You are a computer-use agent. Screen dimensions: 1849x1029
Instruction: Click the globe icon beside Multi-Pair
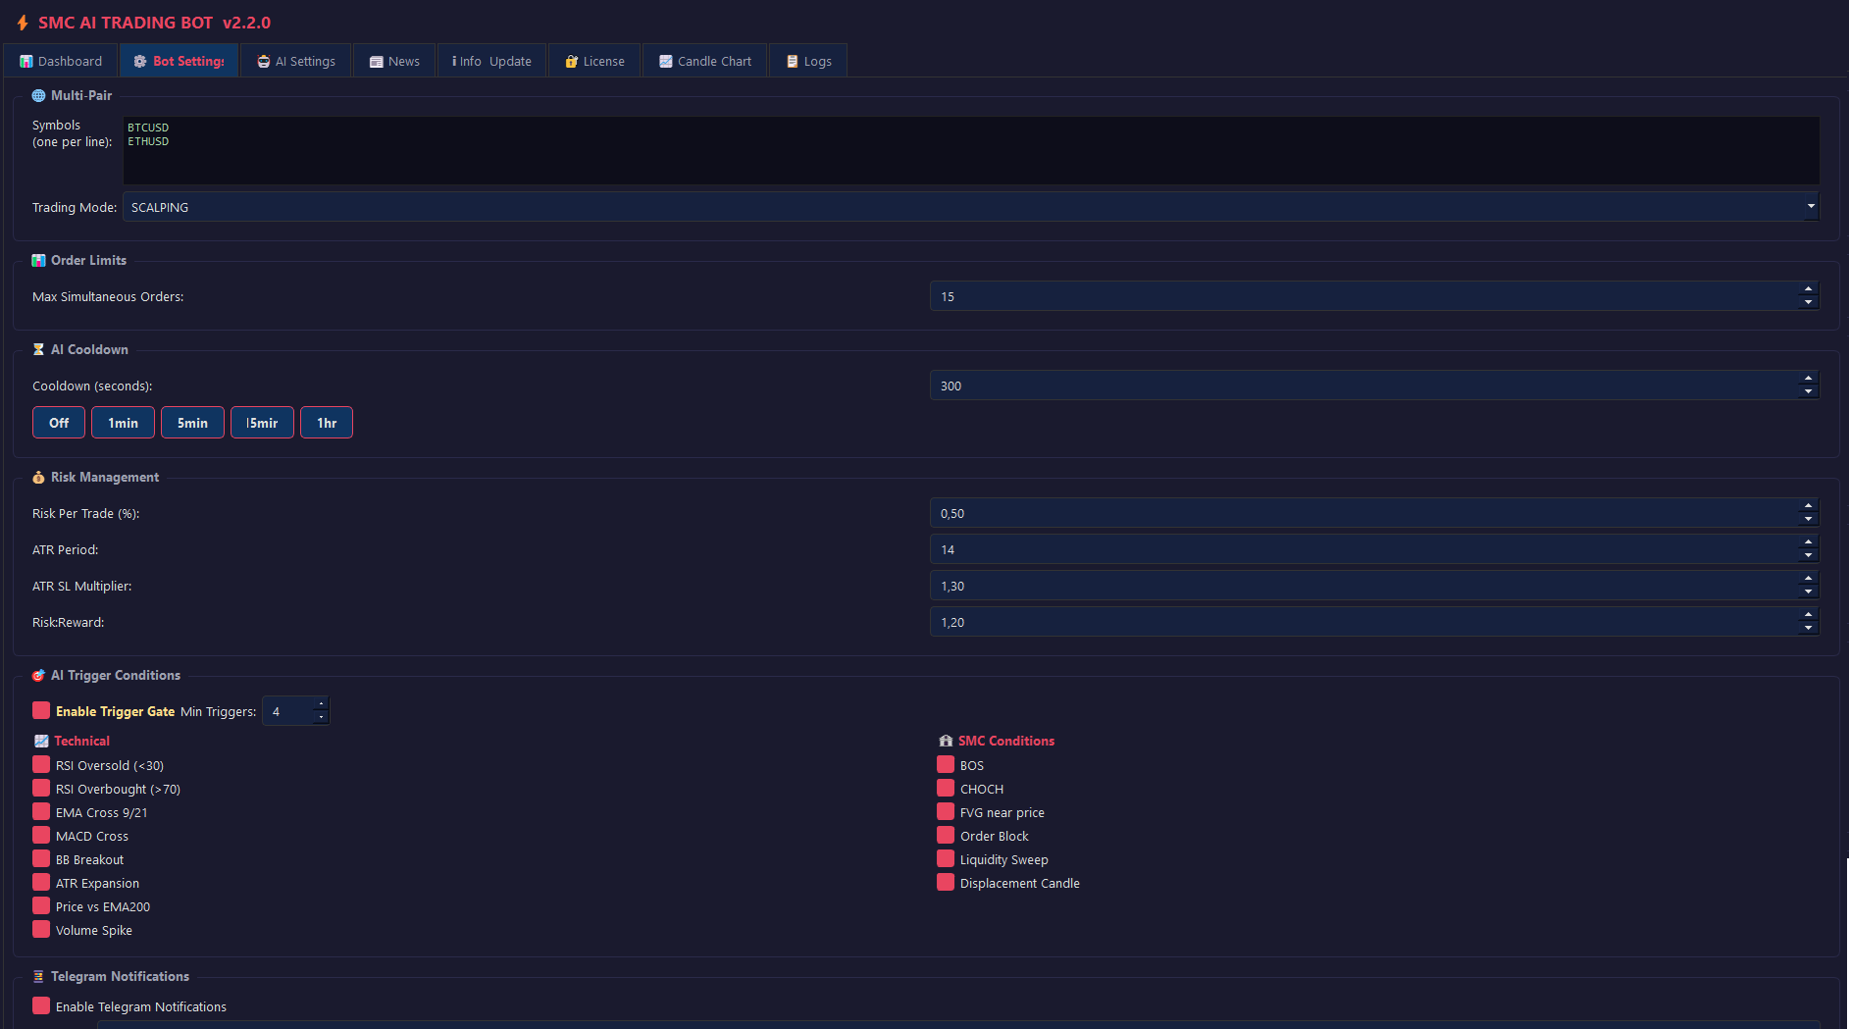pyautogui.click(x=38, y=95)
